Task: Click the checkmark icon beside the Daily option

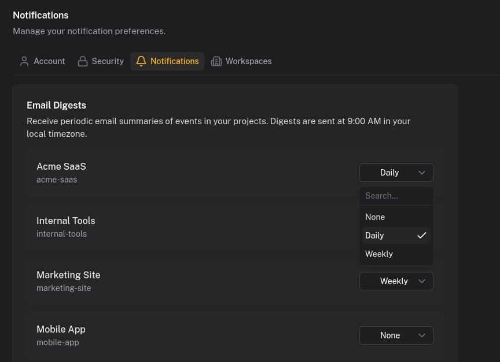Action: click(421, 236)
